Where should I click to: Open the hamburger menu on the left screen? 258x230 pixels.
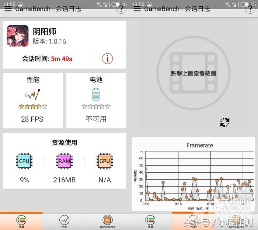pyautogui.click(x=8, y=9)
